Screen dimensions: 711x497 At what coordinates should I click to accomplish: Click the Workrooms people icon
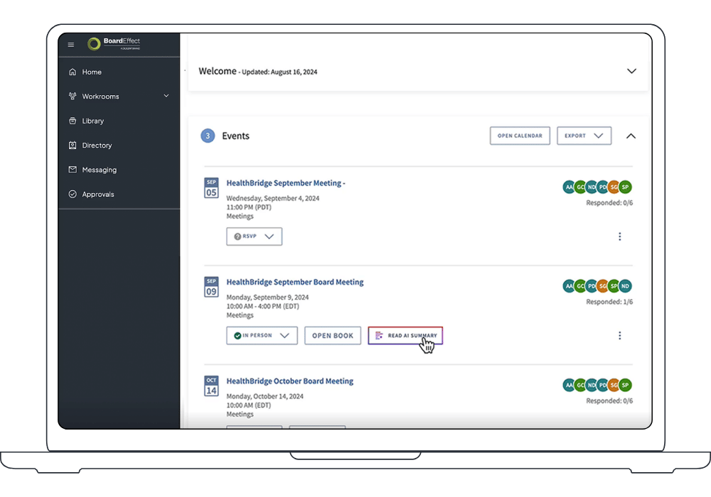point(73,97)
